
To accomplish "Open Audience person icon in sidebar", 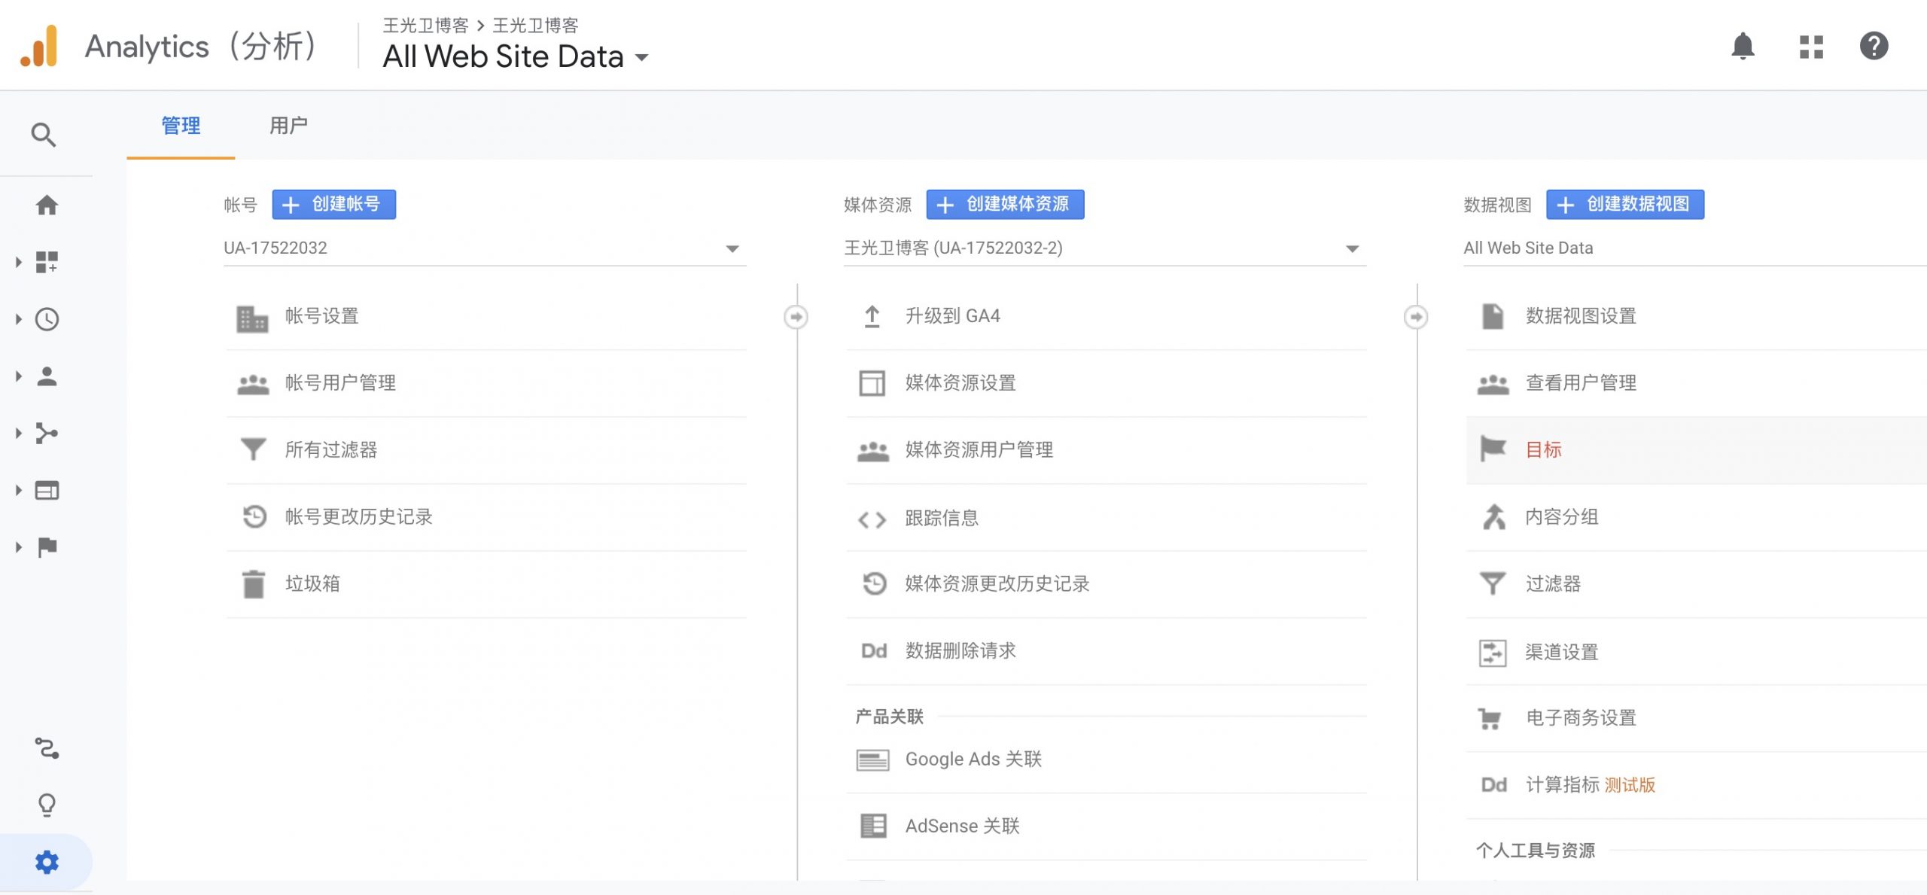I will (x=47, y=376).
